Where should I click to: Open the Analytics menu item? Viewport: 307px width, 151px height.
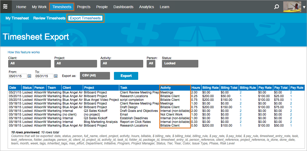point(146,7)
